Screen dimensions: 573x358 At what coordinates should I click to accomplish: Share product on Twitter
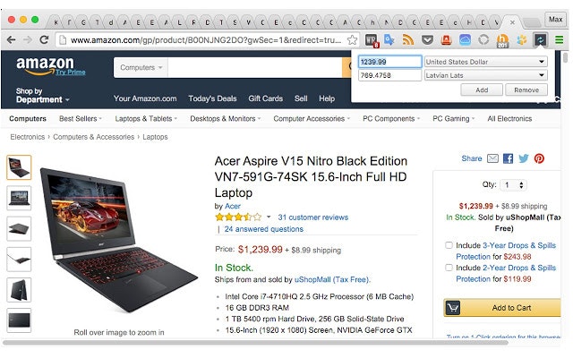(524, 158)
